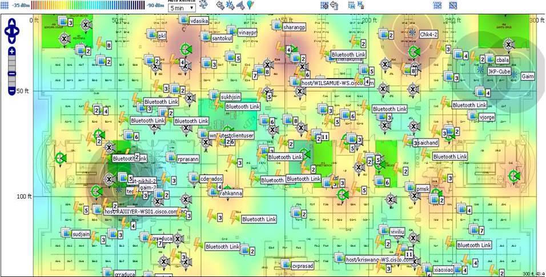The height and width of the screenshot is (277, 546).
Task: Click the signal bars toolbar icon
Action: pyautogui.click(x=240, y=5)
